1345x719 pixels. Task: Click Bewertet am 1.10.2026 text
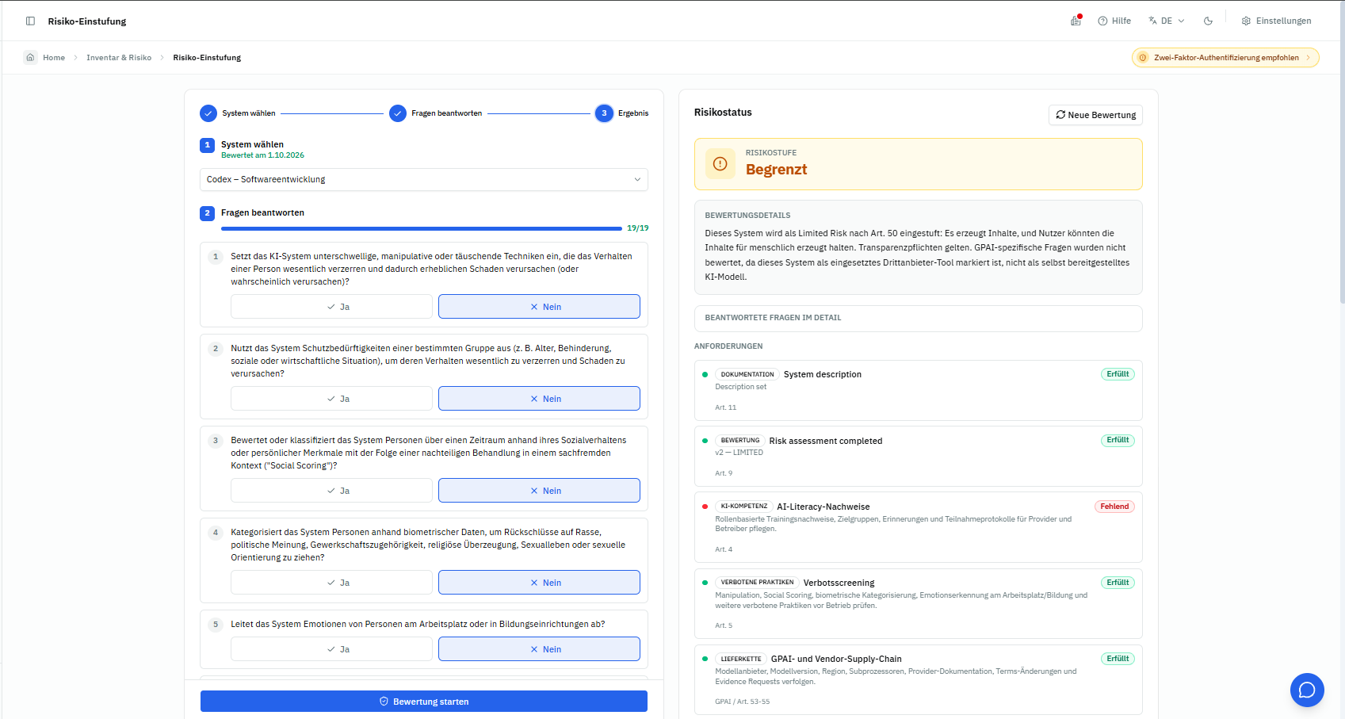[262, 155]
